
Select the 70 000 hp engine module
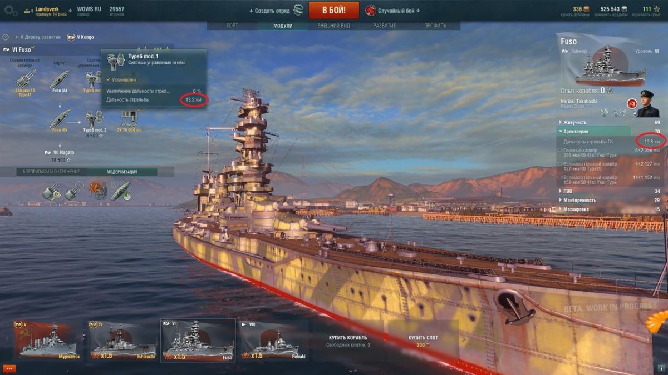[130, 118]
